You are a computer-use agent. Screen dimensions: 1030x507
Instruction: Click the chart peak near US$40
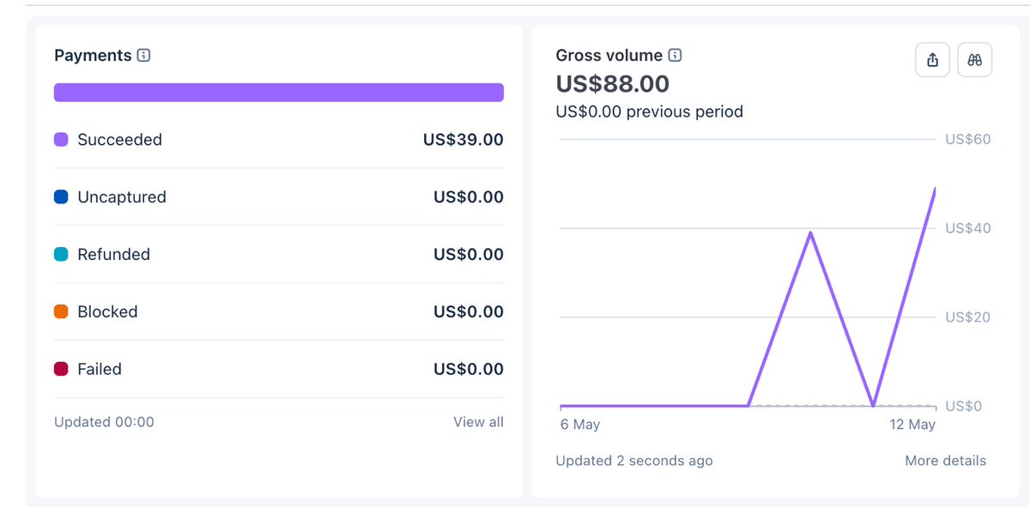(810, 233)
